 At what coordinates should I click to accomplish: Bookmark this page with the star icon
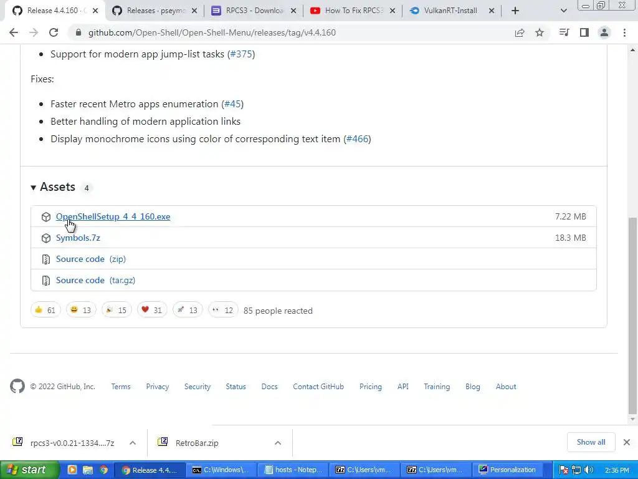coord(540,32)
